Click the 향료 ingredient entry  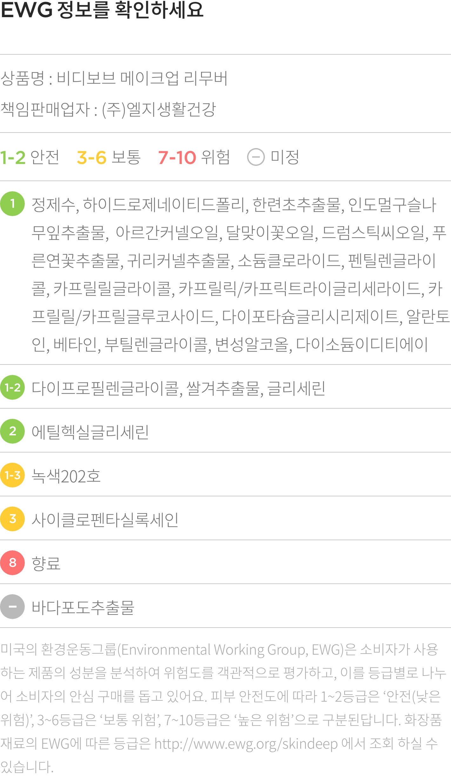pyautogui.click(x=46, y=563)
